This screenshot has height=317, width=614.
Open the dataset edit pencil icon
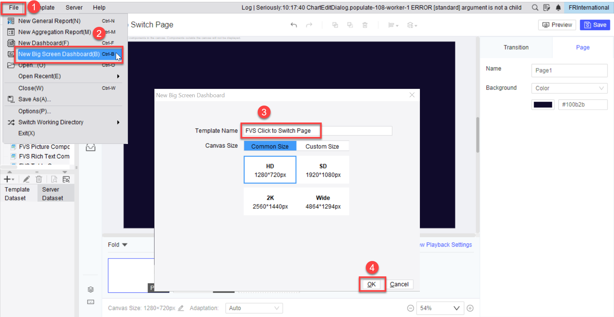click(x=26, y=179)
